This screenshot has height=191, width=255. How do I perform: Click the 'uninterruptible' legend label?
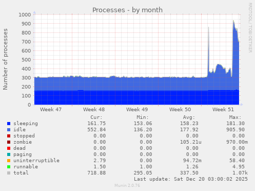(x=36, y=161)
